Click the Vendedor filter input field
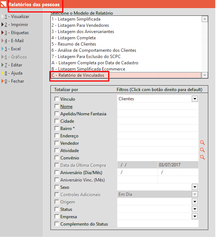Viewport: 216px width, 241px height. 158,143
